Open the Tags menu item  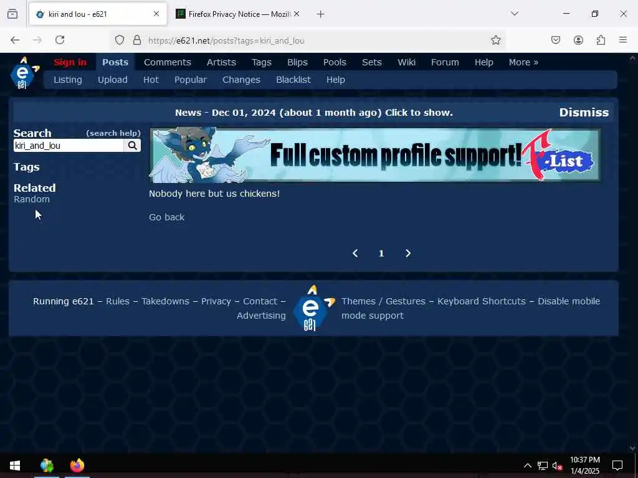pos(261,62)
